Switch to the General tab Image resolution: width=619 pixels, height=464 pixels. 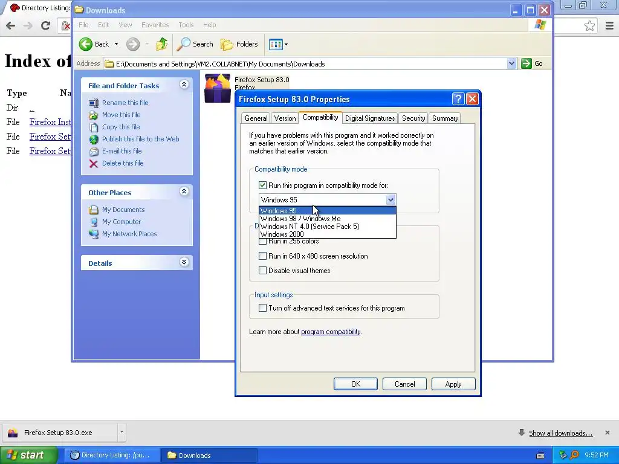point(256,118)
